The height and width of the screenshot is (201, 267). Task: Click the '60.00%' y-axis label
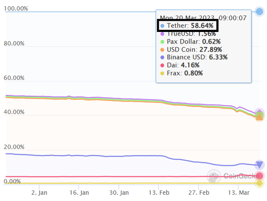pyautogui.click(x=14, y=78)
